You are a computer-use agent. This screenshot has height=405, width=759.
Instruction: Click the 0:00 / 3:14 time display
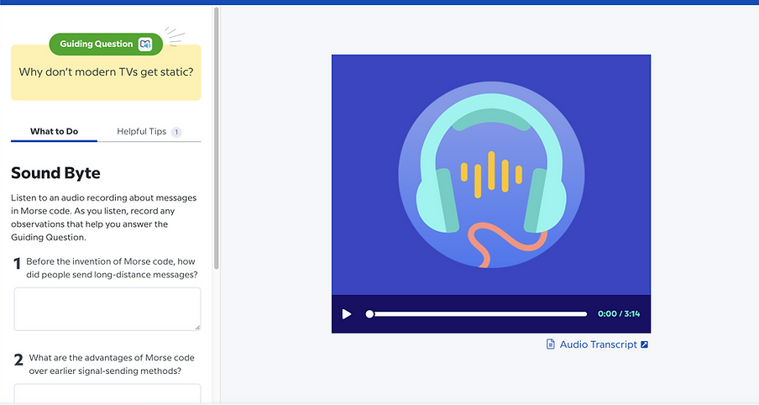coord(619,314)
